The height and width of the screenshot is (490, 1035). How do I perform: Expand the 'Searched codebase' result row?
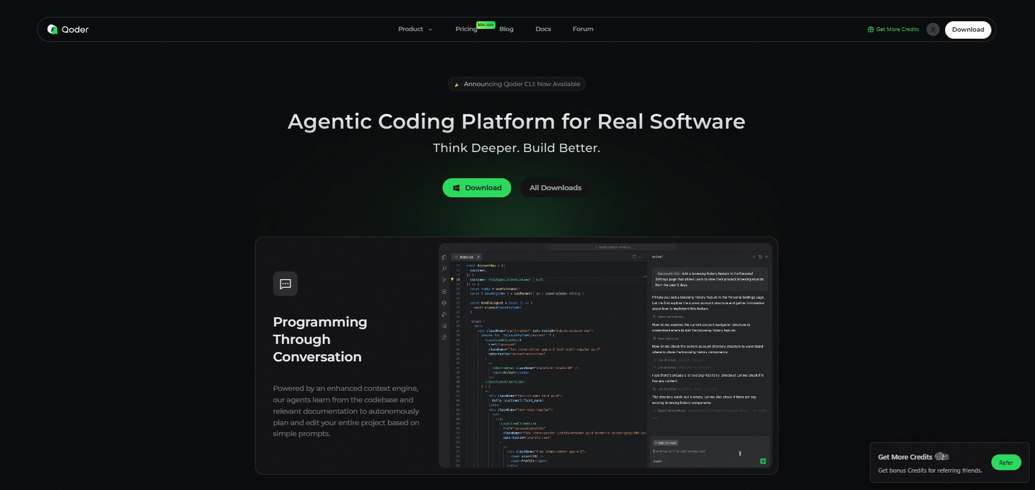(710, 410)
